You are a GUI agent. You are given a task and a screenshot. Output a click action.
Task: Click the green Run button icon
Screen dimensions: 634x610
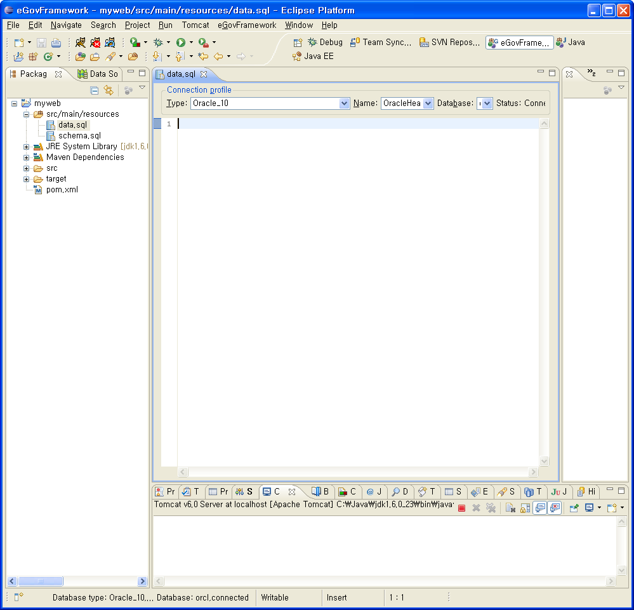tap(181, 42)
